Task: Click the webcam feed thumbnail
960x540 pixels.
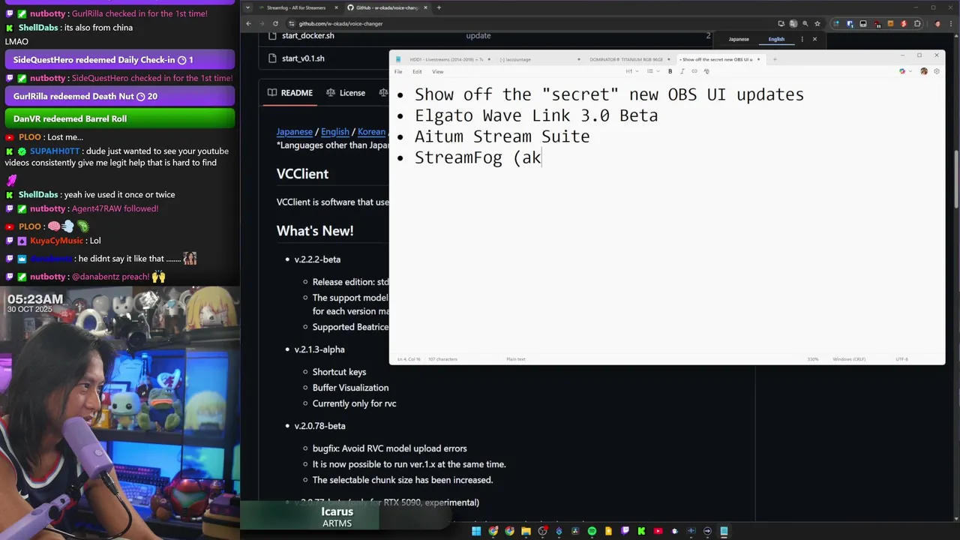Action: 120,412
